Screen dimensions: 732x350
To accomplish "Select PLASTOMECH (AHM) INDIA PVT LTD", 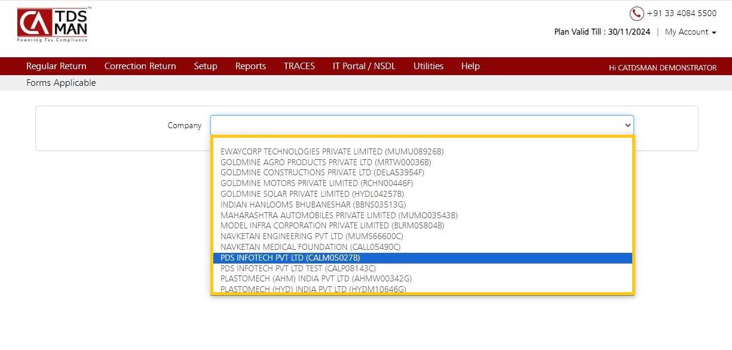I will 422,278.
